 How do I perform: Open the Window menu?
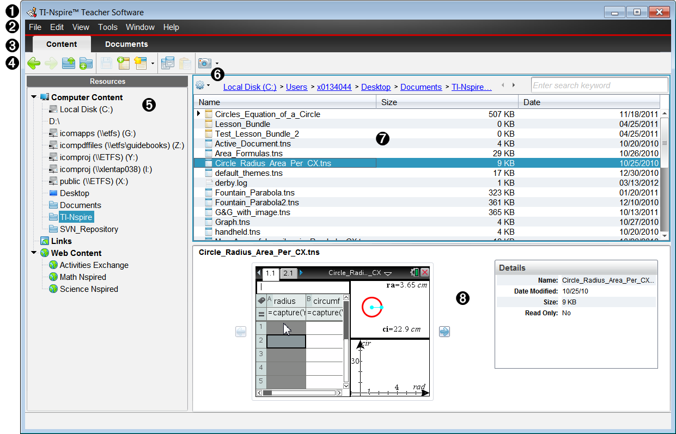click(140, 27)
